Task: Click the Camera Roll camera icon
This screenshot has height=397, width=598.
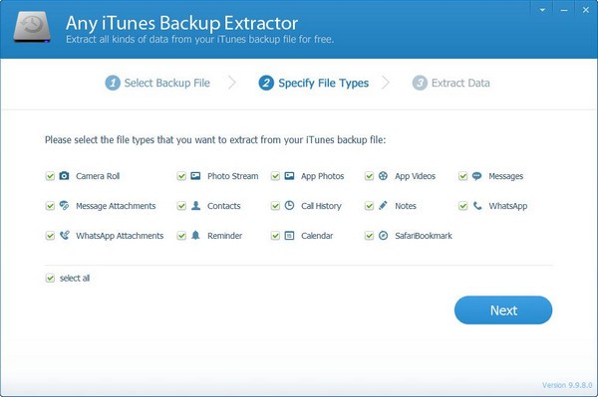Action: coord(64,175)
